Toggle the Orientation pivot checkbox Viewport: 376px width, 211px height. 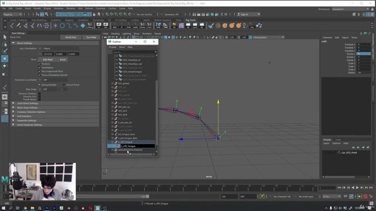click(39, 67)
